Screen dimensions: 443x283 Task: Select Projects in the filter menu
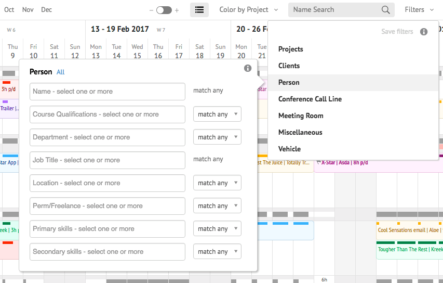291,49
